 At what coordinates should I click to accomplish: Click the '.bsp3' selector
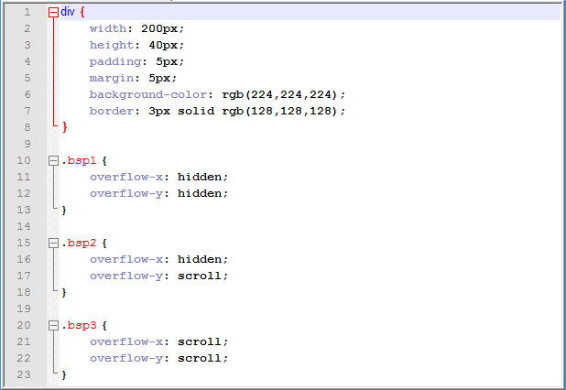coord(79,325)
